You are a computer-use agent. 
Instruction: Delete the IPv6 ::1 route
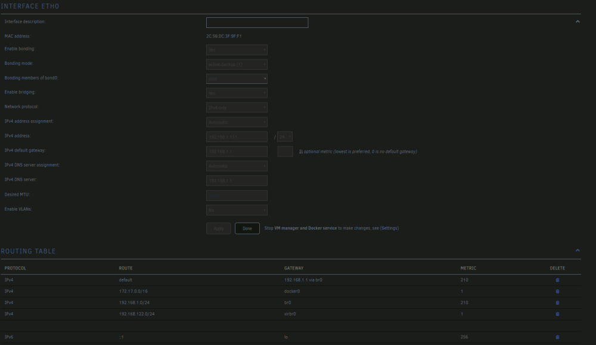[x=557, y=337]
